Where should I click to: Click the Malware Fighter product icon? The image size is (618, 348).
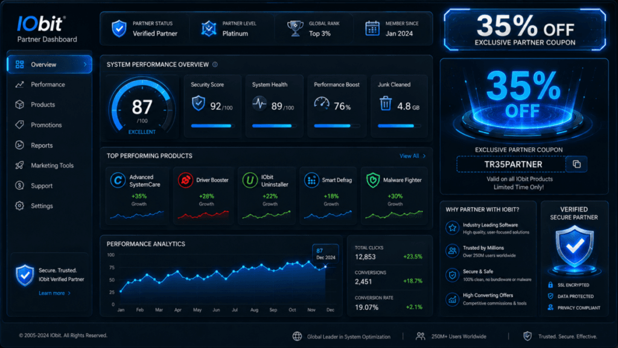[373, 180]
